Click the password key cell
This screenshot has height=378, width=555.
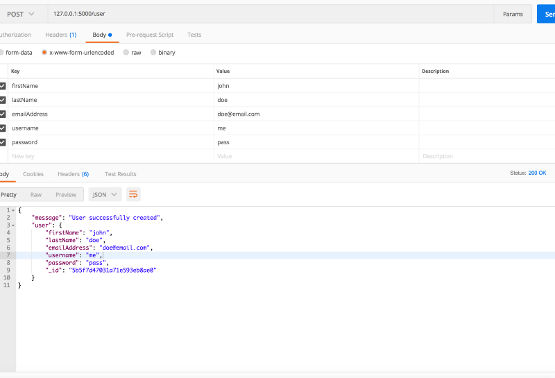coord(110,142)
